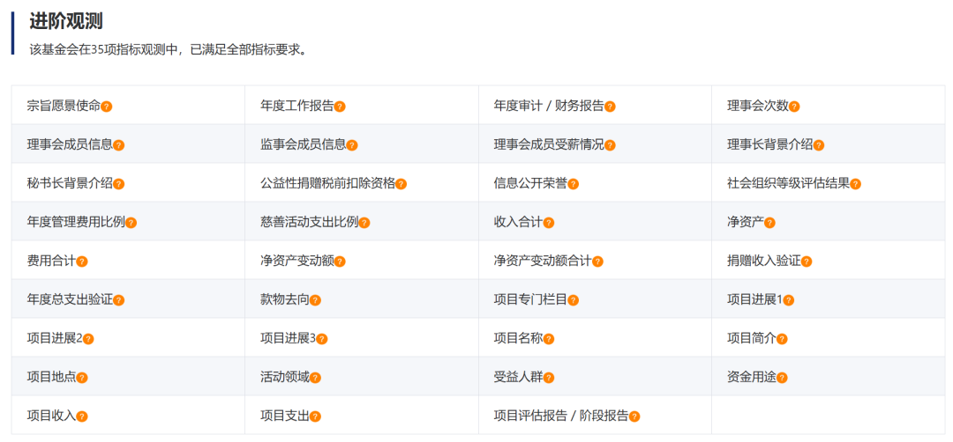Screen dimensions: 953x442
Task: Open the help icon for 公益性捐赠税前扣除资格
Action: 401,184
